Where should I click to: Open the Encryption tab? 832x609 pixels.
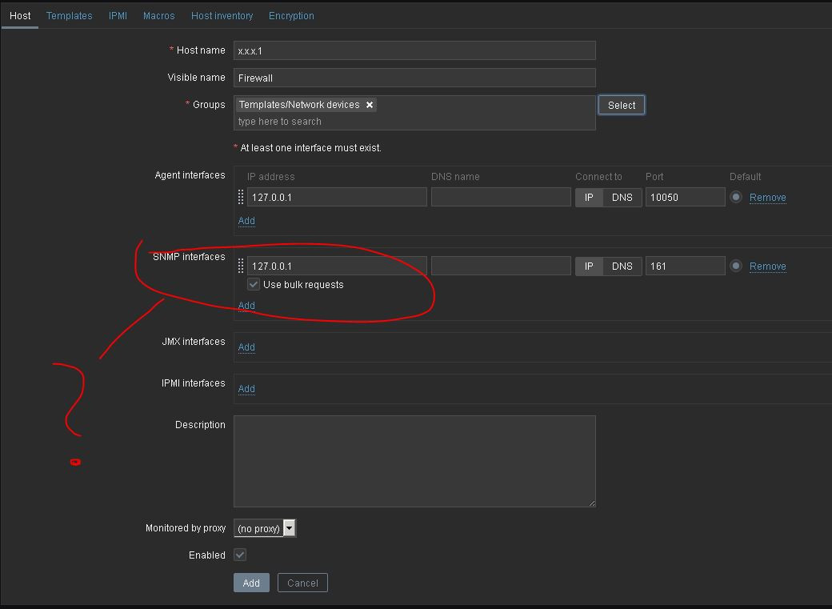pyautogui.click(x=291, y=16)
